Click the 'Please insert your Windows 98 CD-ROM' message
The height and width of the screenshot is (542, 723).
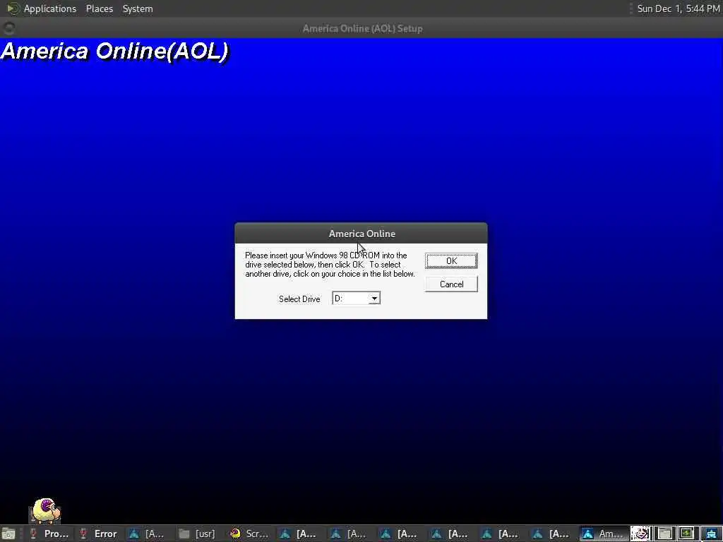point(330,265)
